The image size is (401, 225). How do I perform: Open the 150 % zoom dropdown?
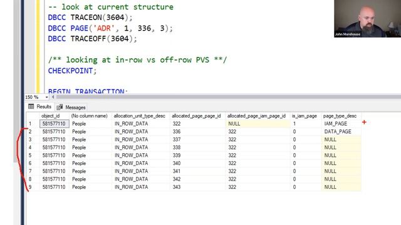click(x=46, y=97)
